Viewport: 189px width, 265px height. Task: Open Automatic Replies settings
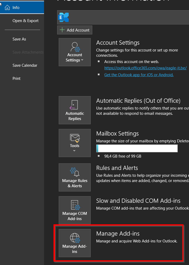(x=75, y=110)
